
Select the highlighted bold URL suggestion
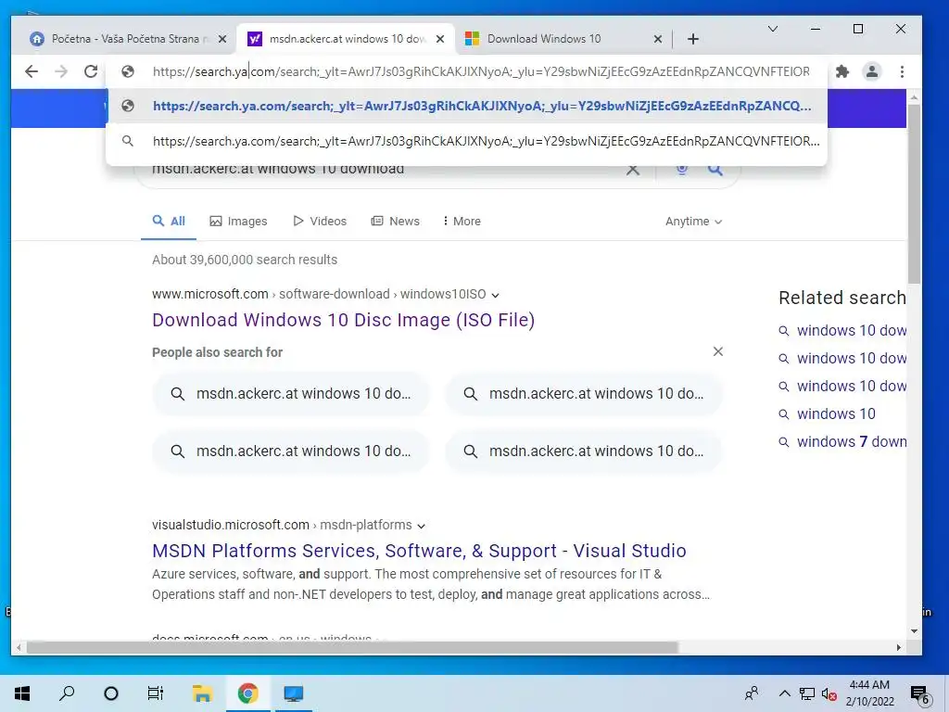pos(466,106)
